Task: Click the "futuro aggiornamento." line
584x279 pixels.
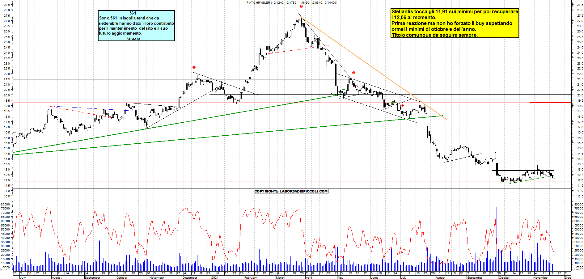Action: tap(121, 33)
